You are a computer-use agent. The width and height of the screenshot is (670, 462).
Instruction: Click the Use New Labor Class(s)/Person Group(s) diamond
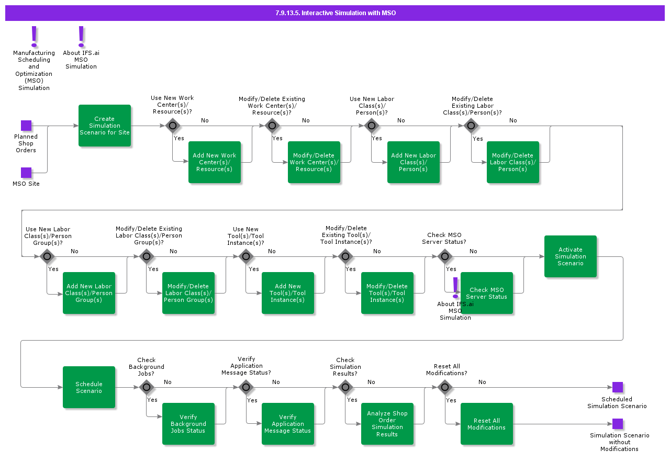47,256
